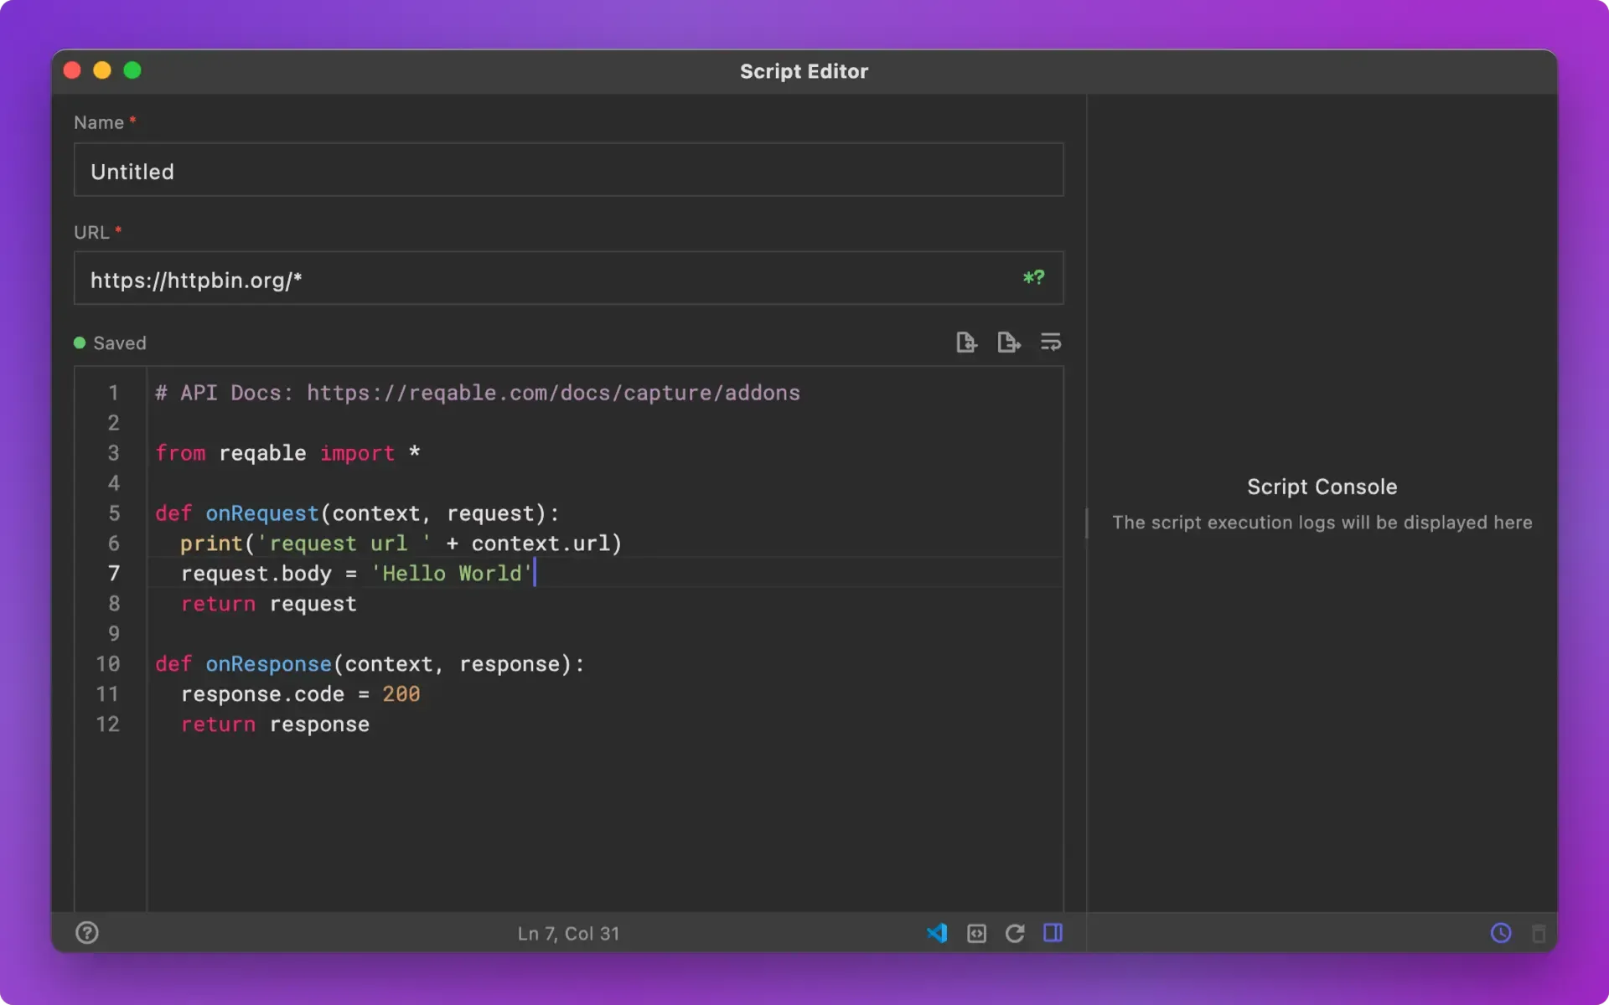Viewport: 1609px width, 1005px height.
Task: Click the Ln 7, Col 31 position indicator
Action: pos(568,934)
